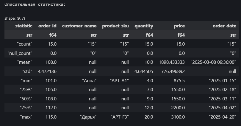Image resolution: width=241 pixels, height=126 pixels.
Task: Click the max price value 3100.0
Action: pos(178,117)
